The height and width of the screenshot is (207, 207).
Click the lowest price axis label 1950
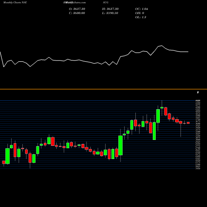click(x=198, y=168)
